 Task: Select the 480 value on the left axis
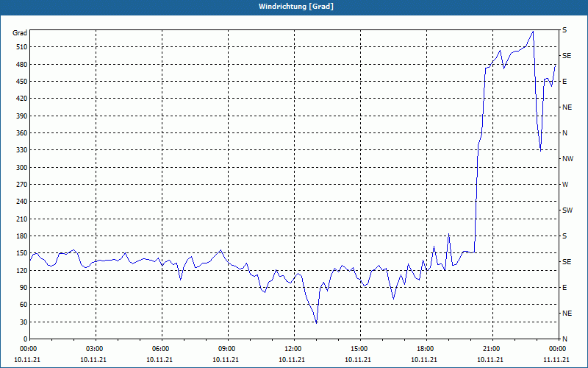(x=21, y=64)
